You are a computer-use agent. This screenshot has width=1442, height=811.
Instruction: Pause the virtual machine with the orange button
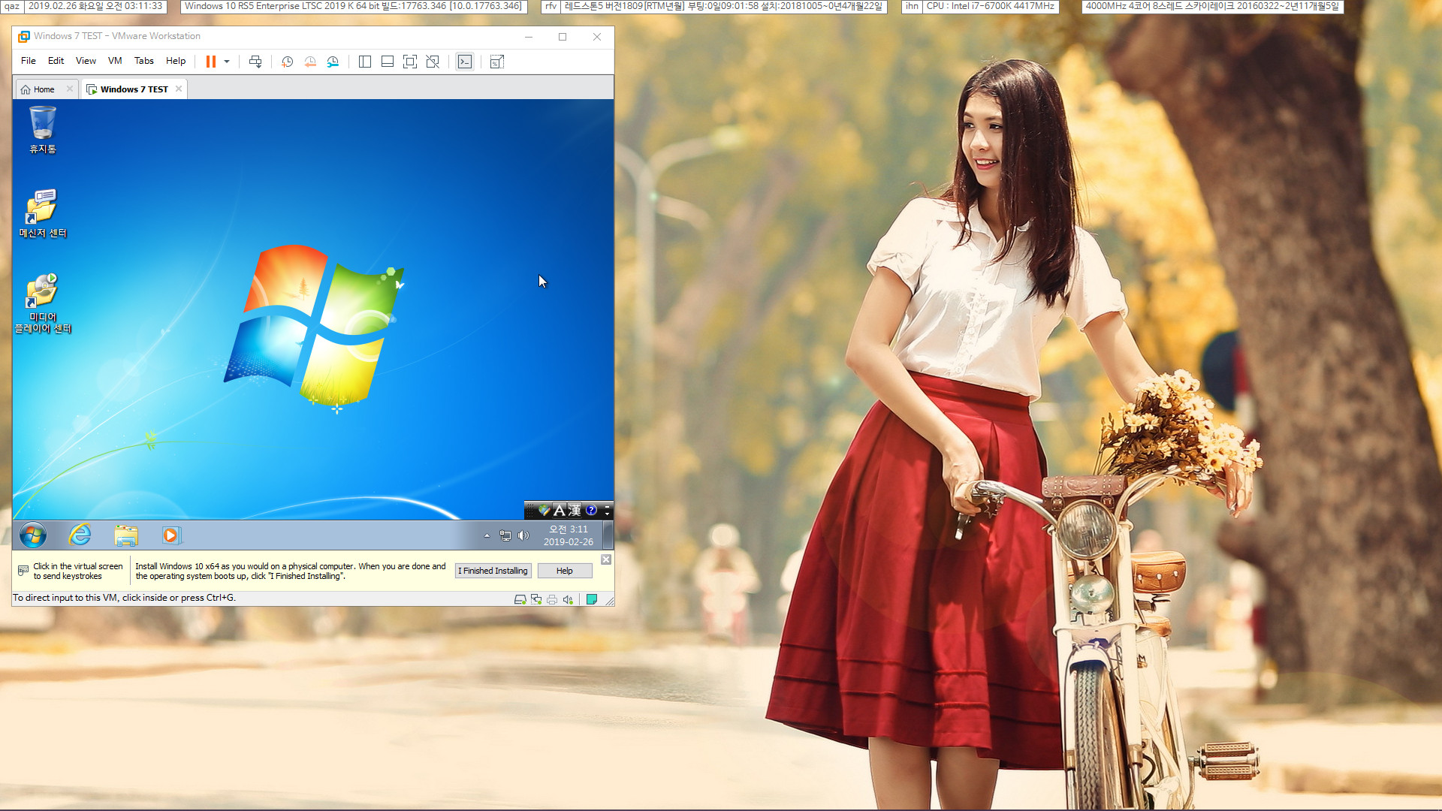(x=211, y=62)
